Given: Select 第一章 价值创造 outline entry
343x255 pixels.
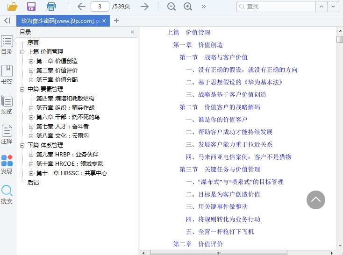Looking at the screenshot, I should (x=57, y=61).
